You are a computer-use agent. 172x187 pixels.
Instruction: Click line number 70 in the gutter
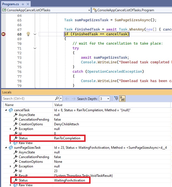[19, 44]
